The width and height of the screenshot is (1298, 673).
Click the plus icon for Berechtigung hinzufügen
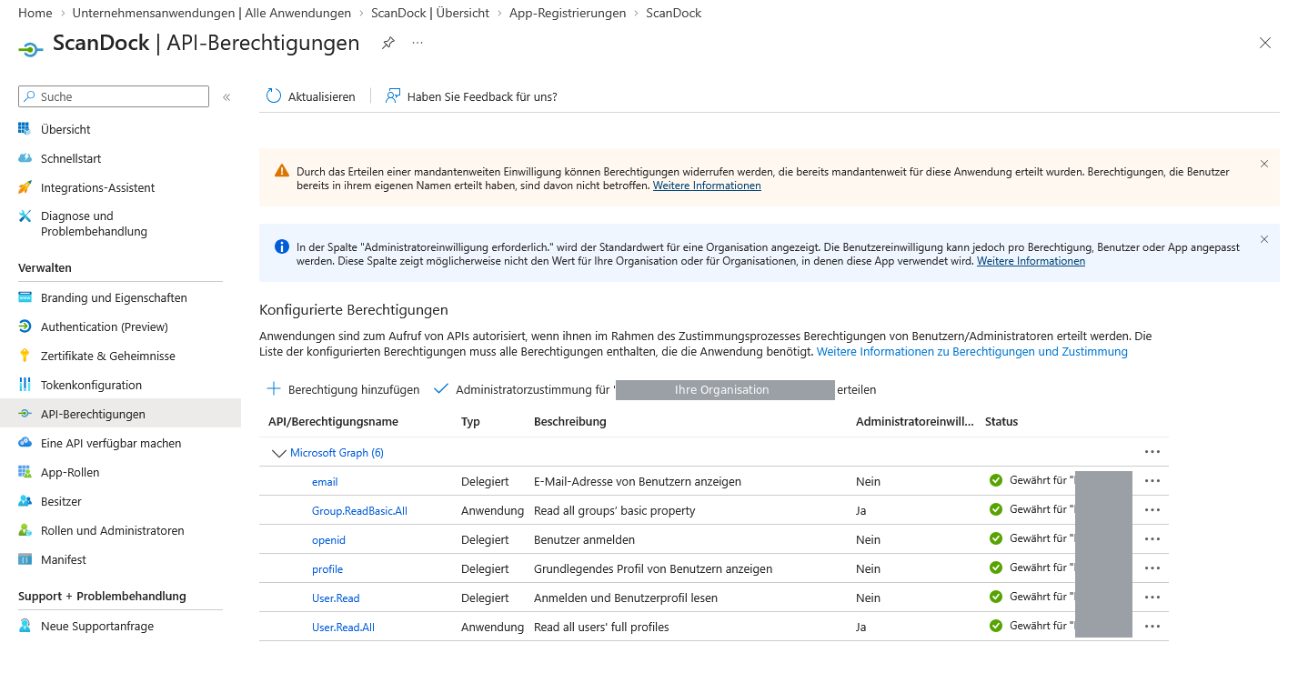[x=274, y=389]
